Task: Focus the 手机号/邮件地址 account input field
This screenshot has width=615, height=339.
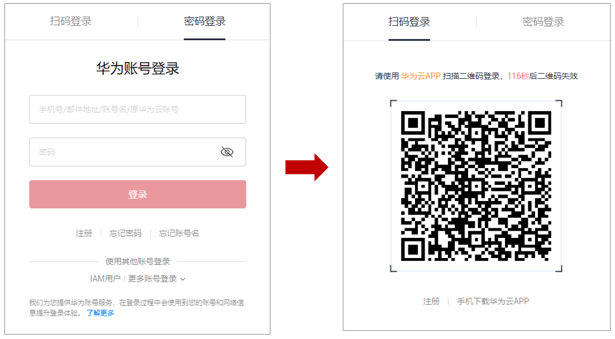Action: click(137, 109)
